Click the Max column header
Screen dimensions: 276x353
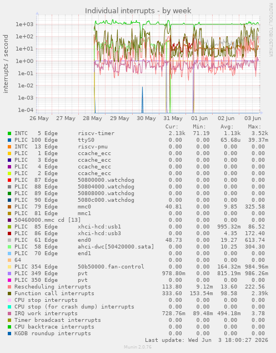[x=255, y=127]
